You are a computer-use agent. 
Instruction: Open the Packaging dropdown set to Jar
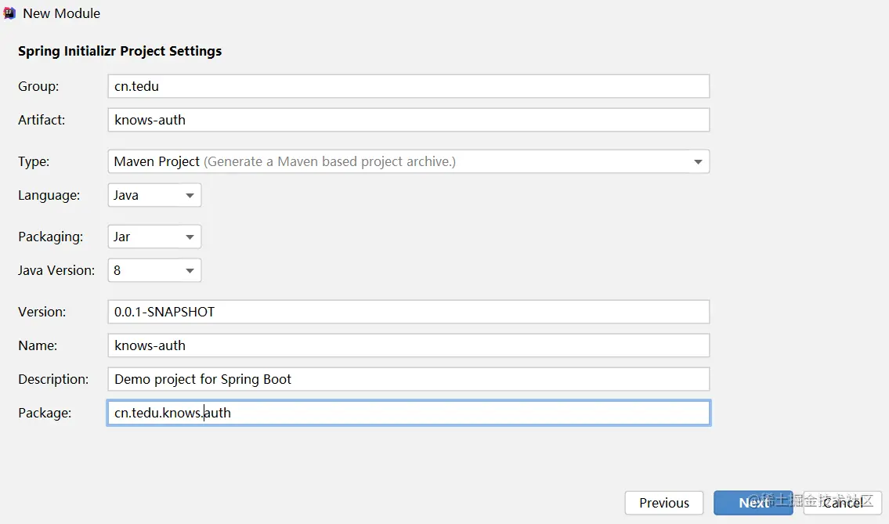154,237
